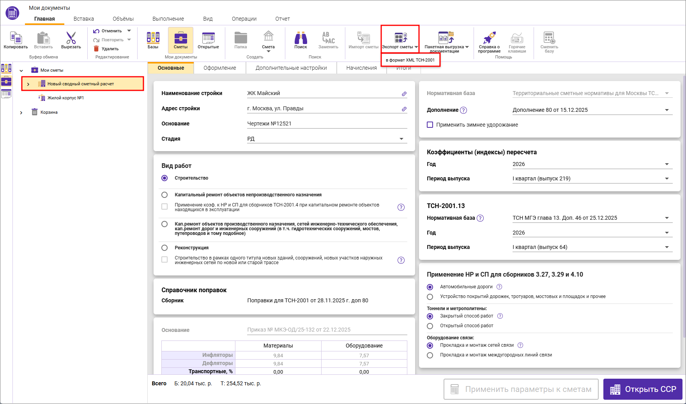Select the Реконструкция radio button

click(x=164, y=248)
